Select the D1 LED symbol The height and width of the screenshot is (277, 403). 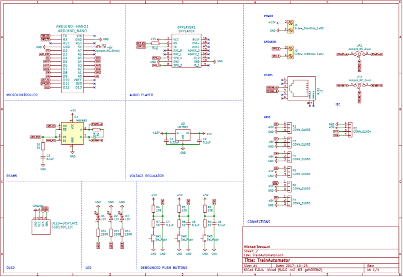pyautogui.click(x=98, y=218)
